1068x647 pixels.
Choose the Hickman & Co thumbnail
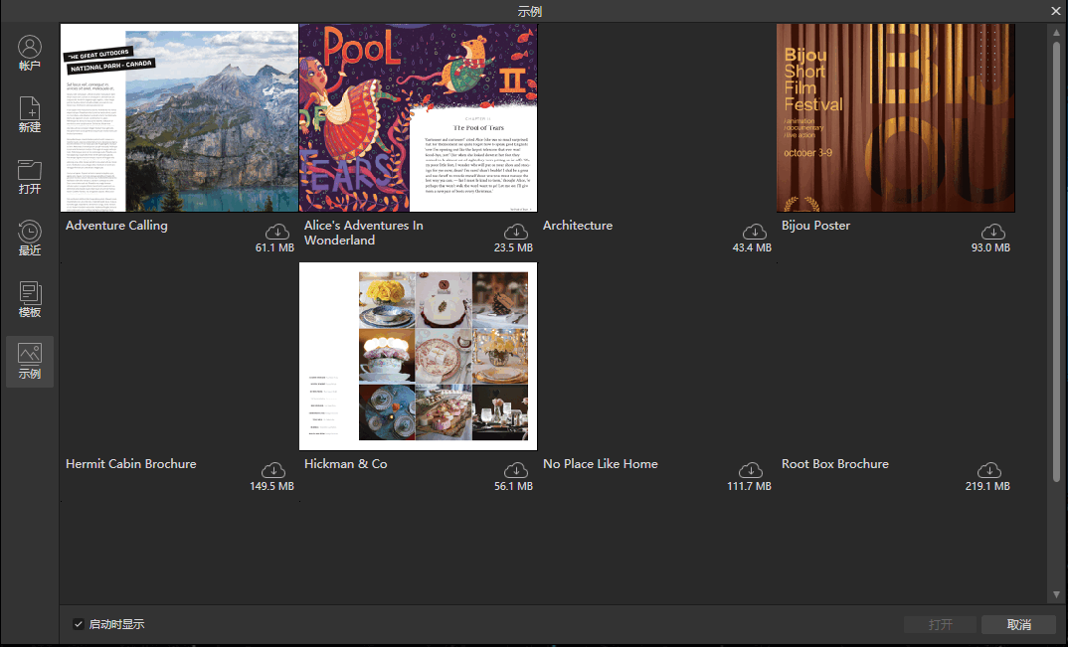point(418,356)
